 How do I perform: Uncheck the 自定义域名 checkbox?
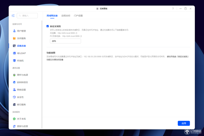[48, 26]
